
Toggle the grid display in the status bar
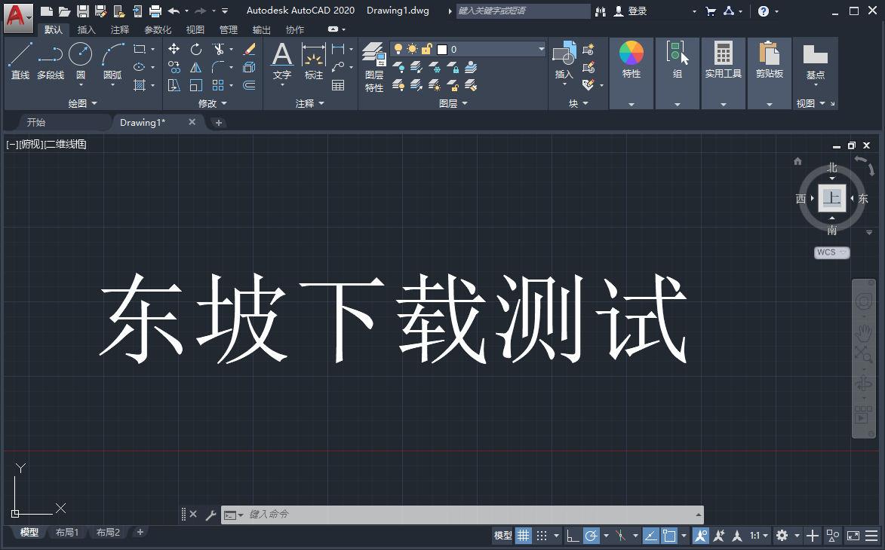(x=524, y=535)
